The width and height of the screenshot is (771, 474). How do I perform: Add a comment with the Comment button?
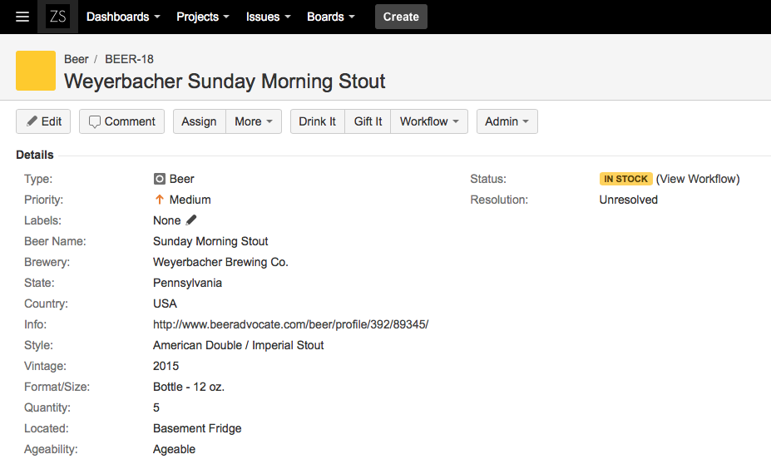click(x=122, y=121)
